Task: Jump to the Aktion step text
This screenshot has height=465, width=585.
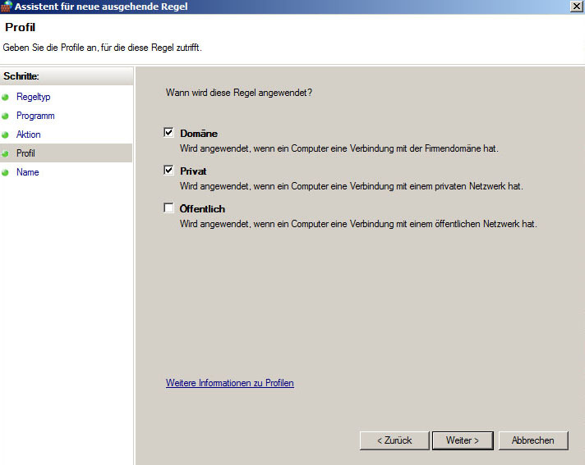Action: pyautogui.click(x=29, y=134)
